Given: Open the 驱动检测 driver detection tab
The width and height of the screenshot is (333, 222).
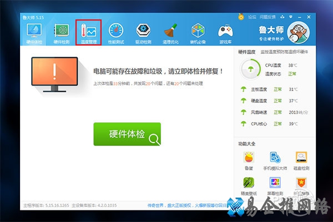Looking at the screenshot, I should click(144, 33).
